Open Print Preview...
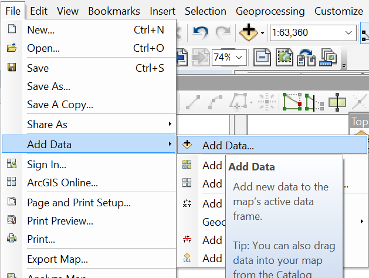This screenshot has width=369, height=278. pyautogui.click(x=89, y=221)
